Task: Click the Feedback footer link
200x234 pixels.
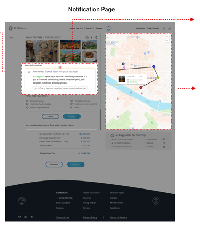Action: tap(115, 208)
